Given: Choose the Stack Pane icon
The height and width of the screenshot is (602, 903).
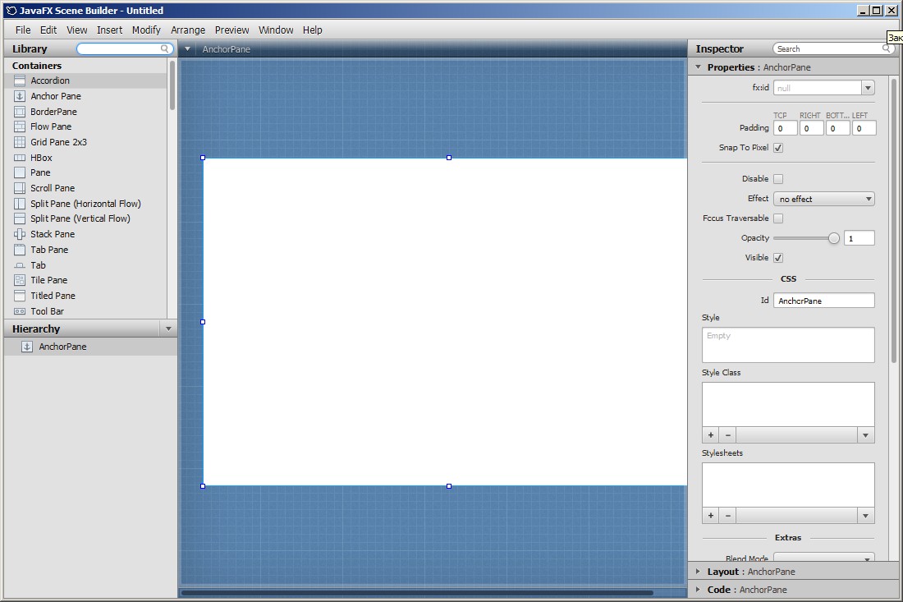Looking at the screenshot, I should (20, 234).
